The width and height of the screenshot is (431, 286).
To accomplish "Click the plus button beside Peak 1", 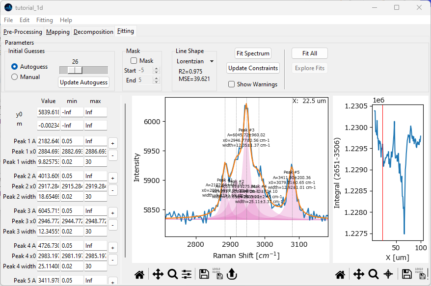I will coord(112,143).
